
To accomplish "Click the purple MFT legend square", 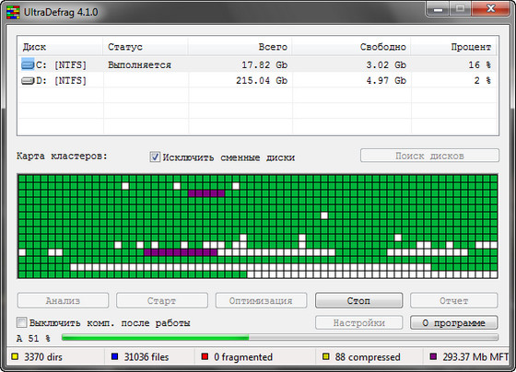I will (433, 356).
